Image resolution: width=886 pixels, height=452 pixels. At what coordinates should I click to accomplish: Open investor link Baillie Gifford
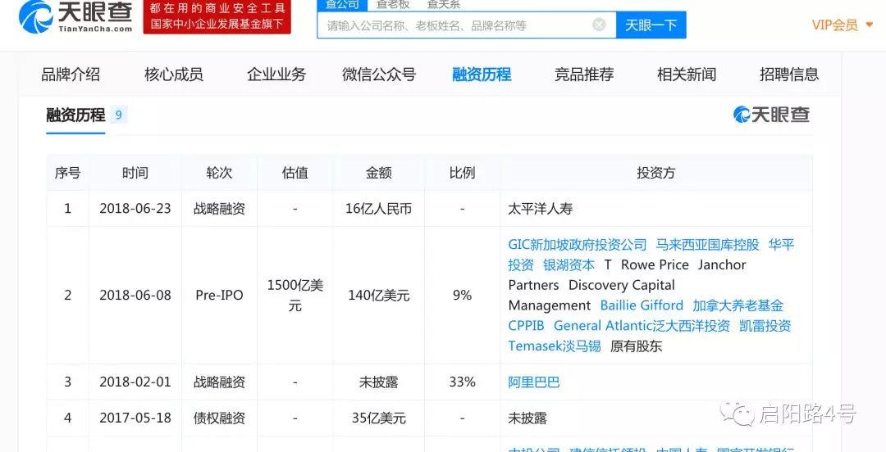coord(642,305)
